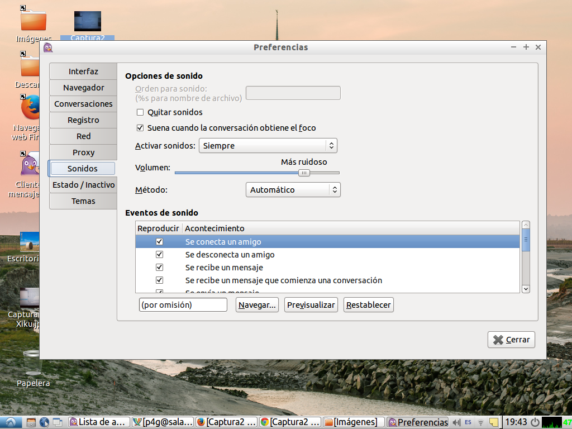This screenshot has height=429, width=572.
Task: Open the Registro tab
Action: (83, 120)
